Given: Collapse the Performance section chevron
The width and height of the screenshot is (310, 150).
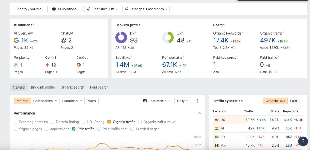Looking at the screenshot, I should (x=199, y=113).
